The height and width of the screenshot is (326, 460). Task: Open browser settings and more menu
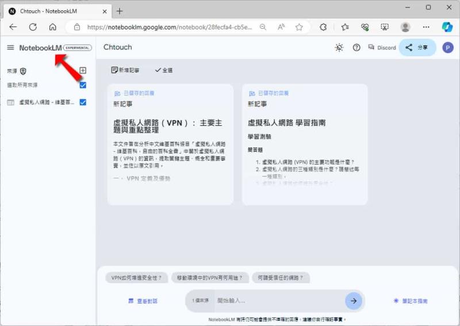[x=426, y=27]
